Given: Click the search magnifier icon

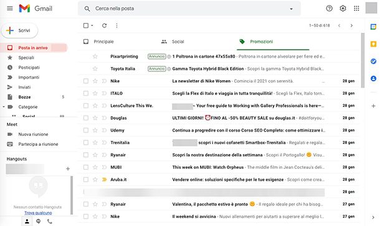Looking at the screenshot, I should [x=87, y=9].
